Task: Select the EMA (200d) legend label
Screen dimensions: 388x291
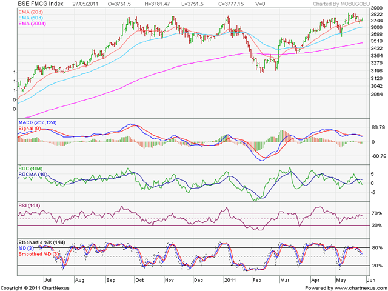Action: pyautogui.click(x=32, y=24)
